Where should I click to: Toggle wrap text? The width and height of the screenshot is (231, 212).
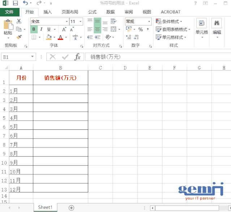(x=114, y=21)
